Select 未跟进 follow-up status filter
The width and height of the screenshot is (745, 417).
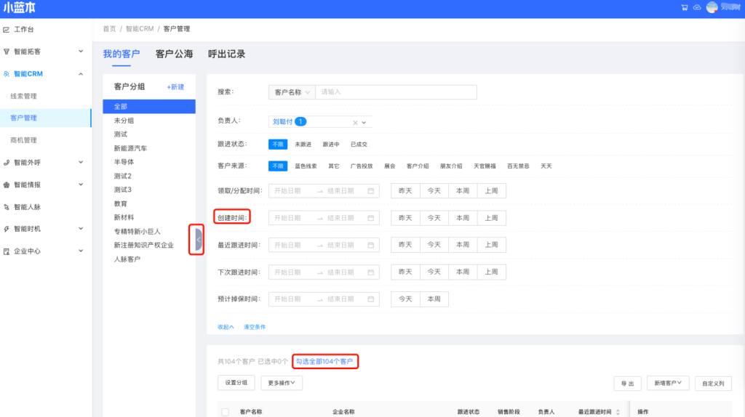(303, 145)
